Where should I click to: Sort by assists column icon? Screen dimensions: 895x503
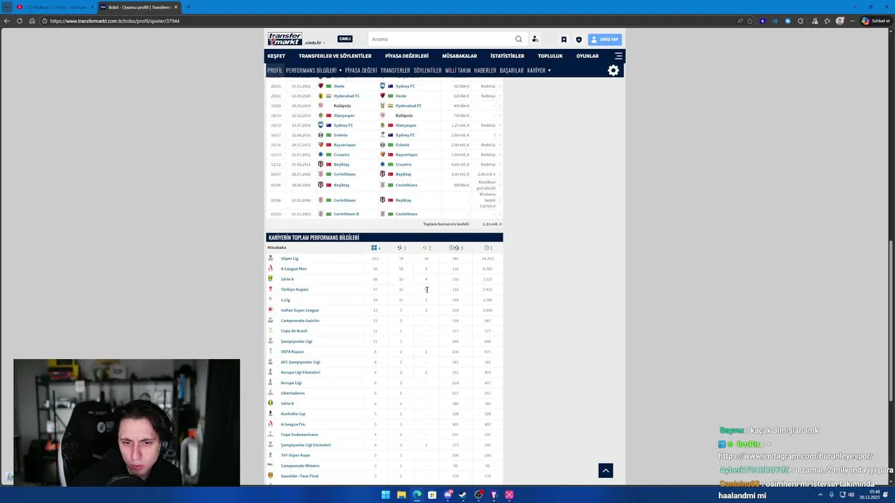click(427, 248)
